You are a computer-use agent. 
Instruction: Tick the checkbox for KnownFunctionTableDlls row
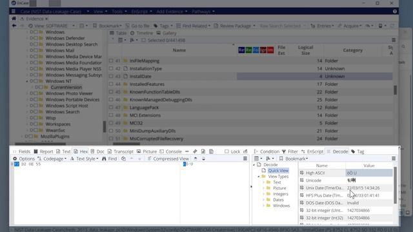(111, 92)
